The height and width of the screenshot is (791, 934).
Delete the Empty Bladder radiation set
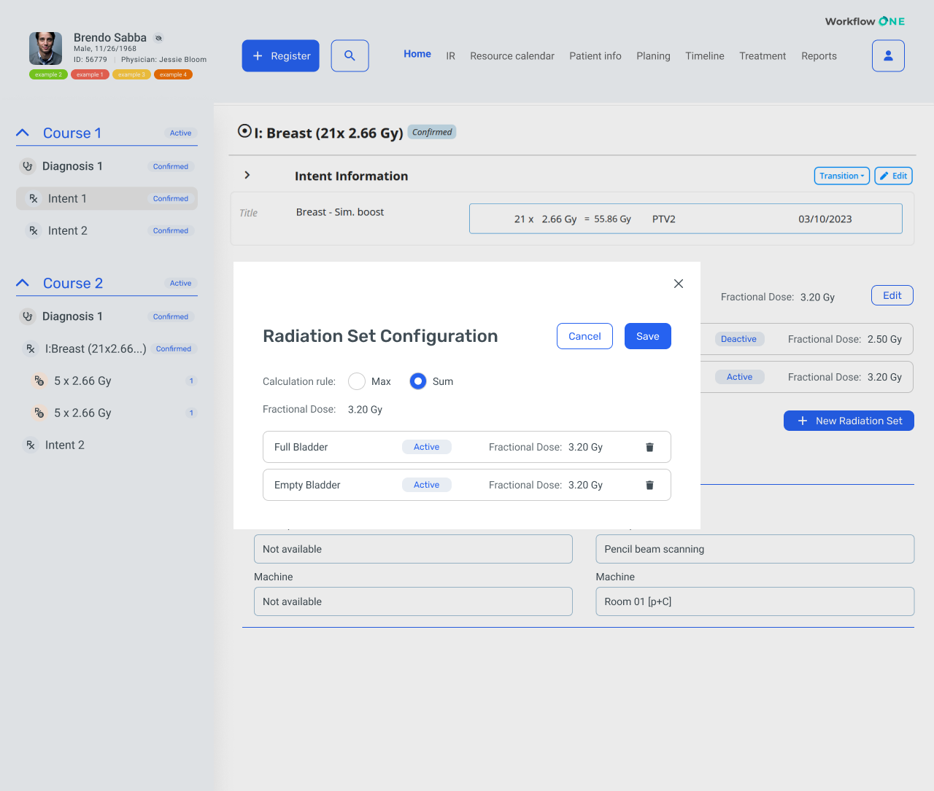point(649,485)
